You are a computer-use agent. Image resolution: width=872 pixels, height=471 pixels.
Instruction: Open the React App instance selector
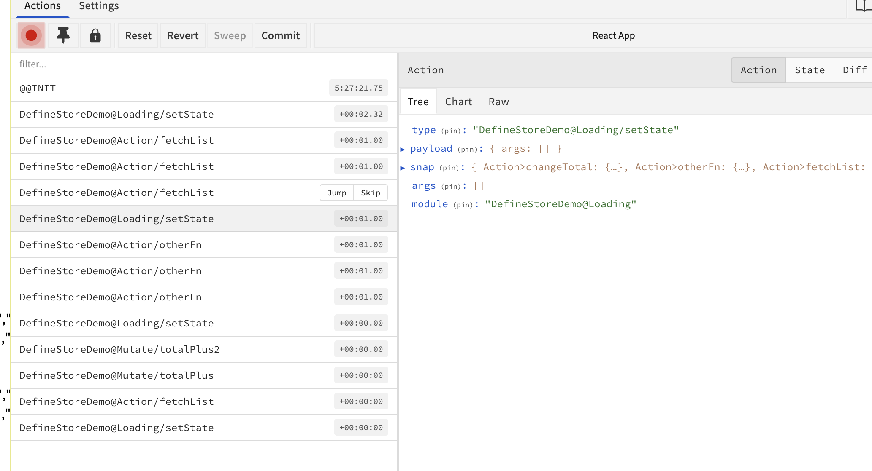click(x=613, y=36)
